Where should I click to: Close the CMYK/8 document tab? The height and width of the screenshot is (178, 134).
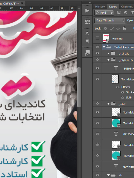pyautogui.click(x=22, y=4)
